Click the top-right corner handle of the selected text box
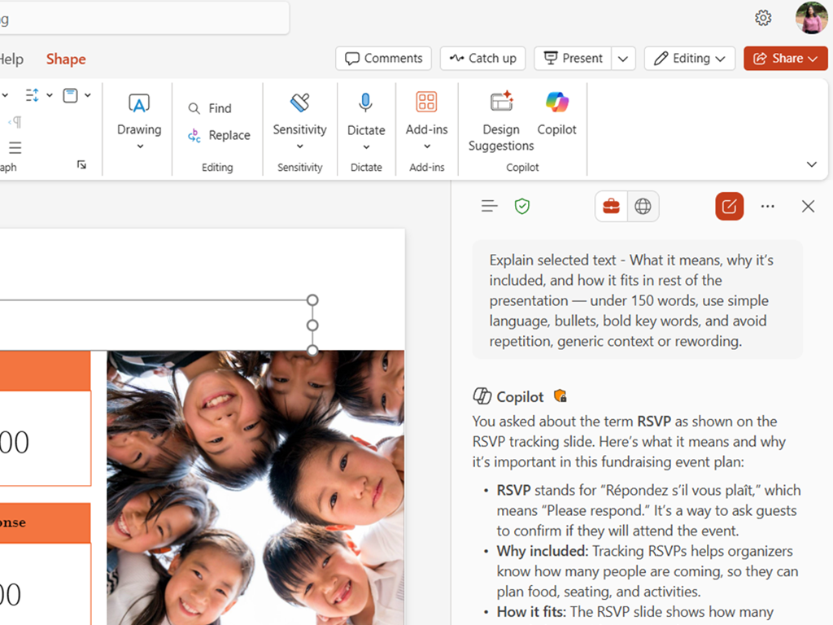833x625 pixels. click(312, 299)
